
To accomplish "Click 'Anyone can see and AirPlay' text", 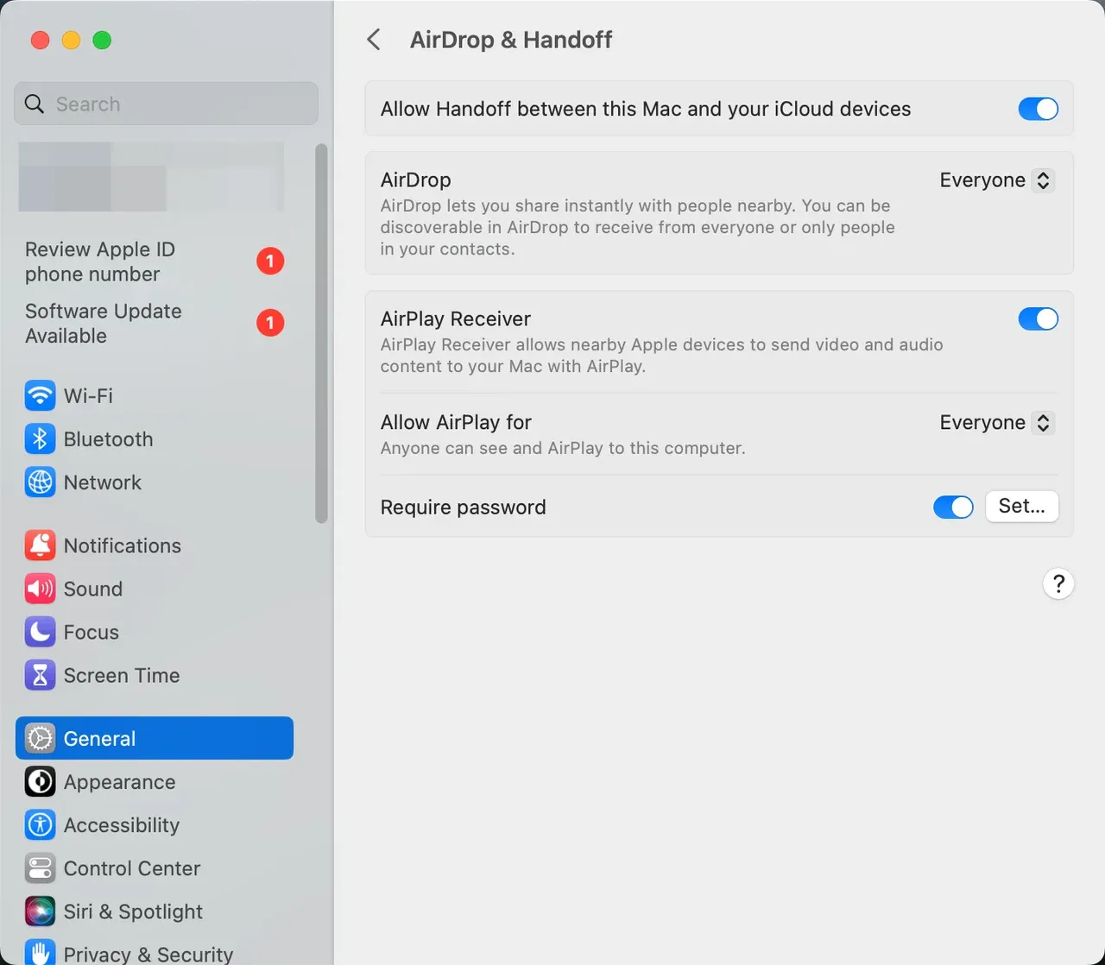I will pyautogui.click(x=563, y=448).
